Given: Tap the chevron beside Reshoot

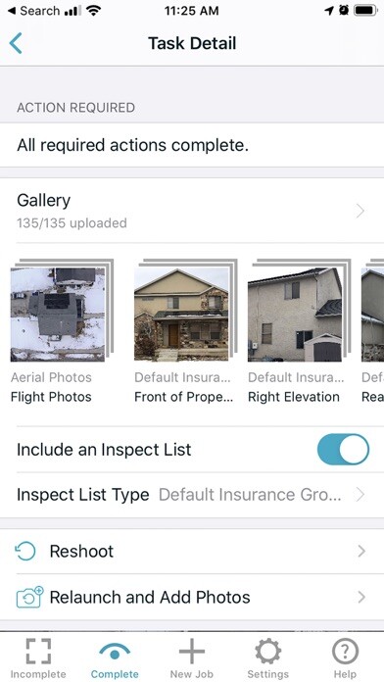Looking at the screenshot, I should point(360,552).
